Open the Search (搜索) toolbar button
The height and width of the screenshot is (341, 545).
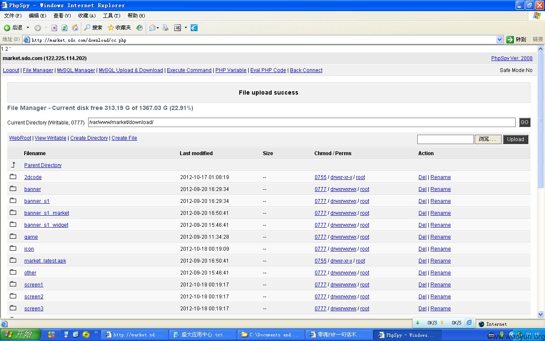93,28
